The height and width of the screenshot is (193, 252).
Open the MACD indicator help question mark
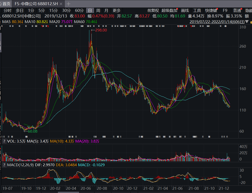[x=4, y=165]
